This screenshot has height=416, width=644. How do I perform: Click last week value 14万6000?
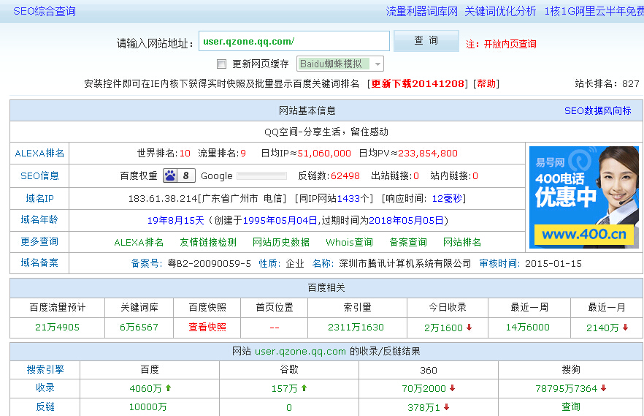click(528, 328)
